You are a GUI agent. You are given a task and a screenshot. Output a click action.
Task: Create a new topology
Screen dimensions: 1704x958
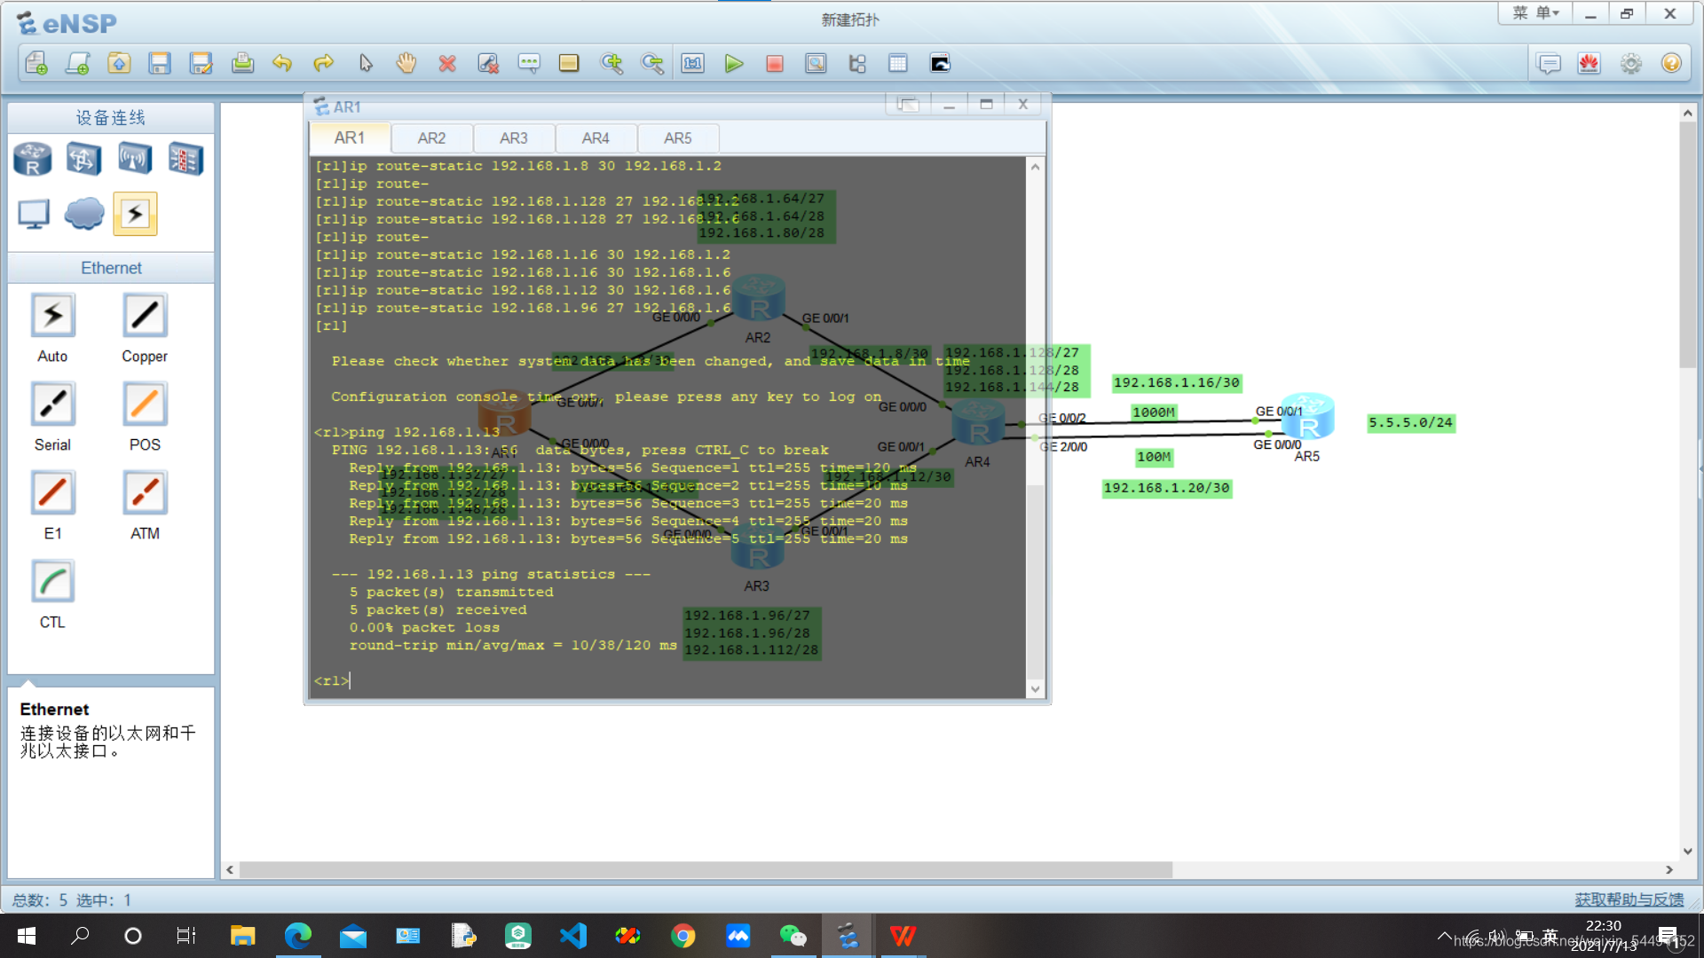[x=36, y=63]
